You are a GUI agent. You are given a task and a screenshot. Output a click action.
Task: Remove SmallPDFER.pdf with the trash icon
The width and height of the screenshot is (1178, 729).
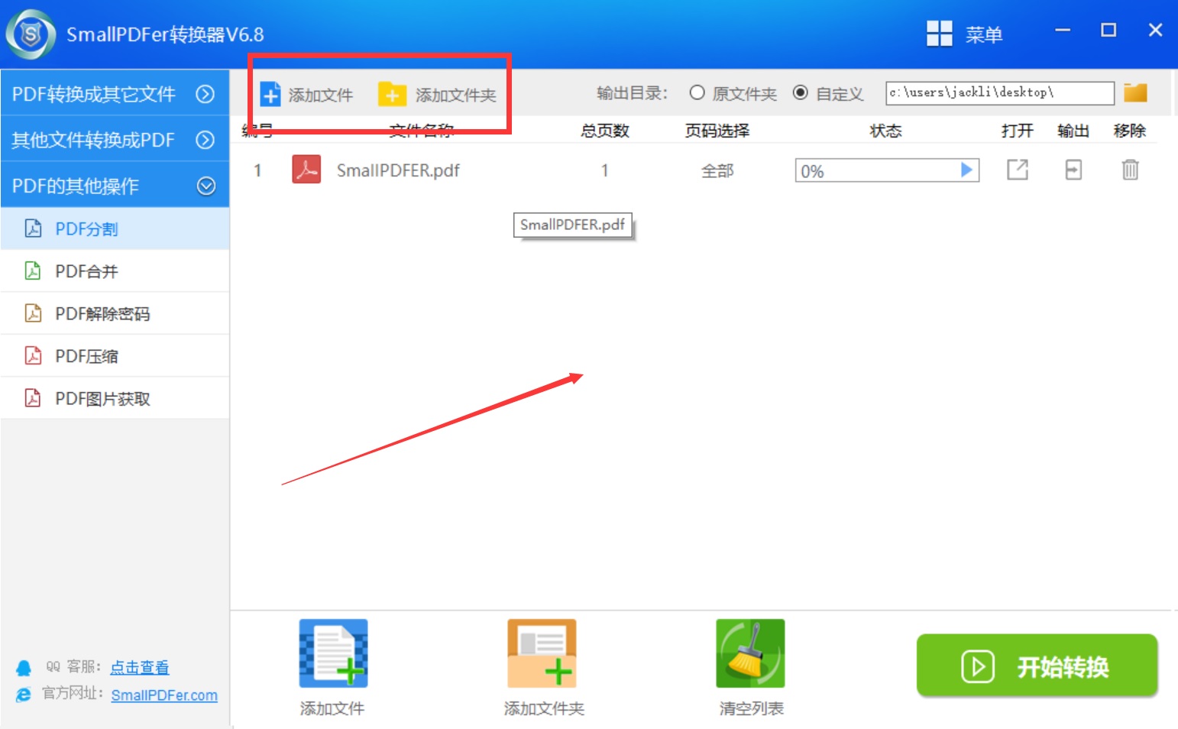tap(1130, 170)
